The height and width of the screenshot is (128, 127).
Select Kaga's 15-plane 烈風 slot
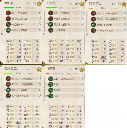tap(68, 85)
